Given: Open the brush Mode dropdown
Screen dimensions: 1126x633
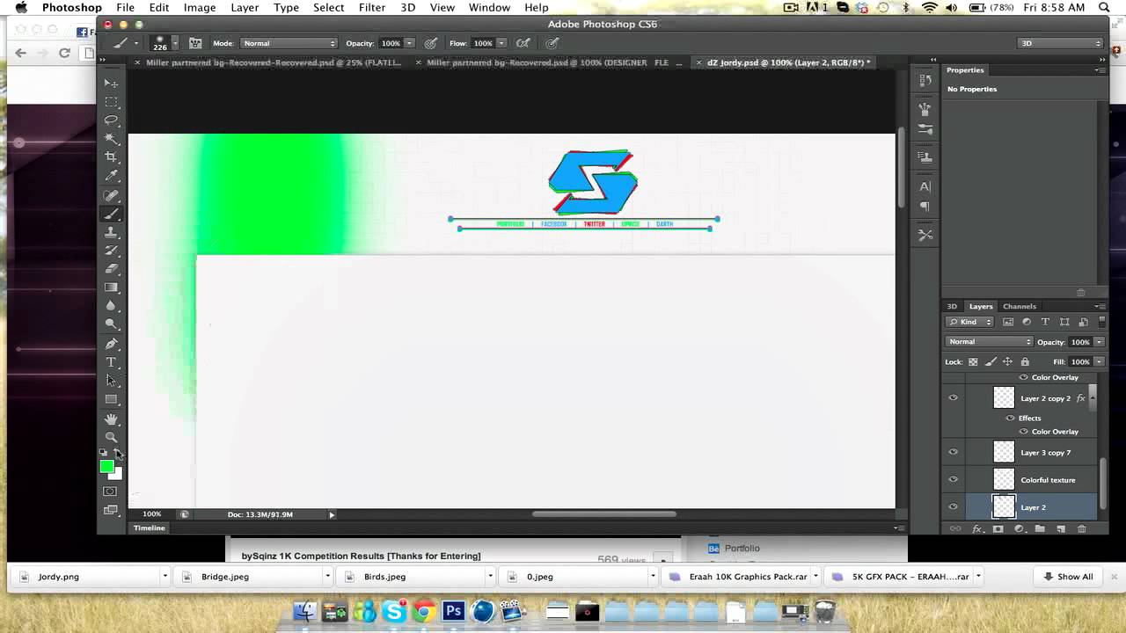Looking at the screenshot, I should [x=289, y=43].
